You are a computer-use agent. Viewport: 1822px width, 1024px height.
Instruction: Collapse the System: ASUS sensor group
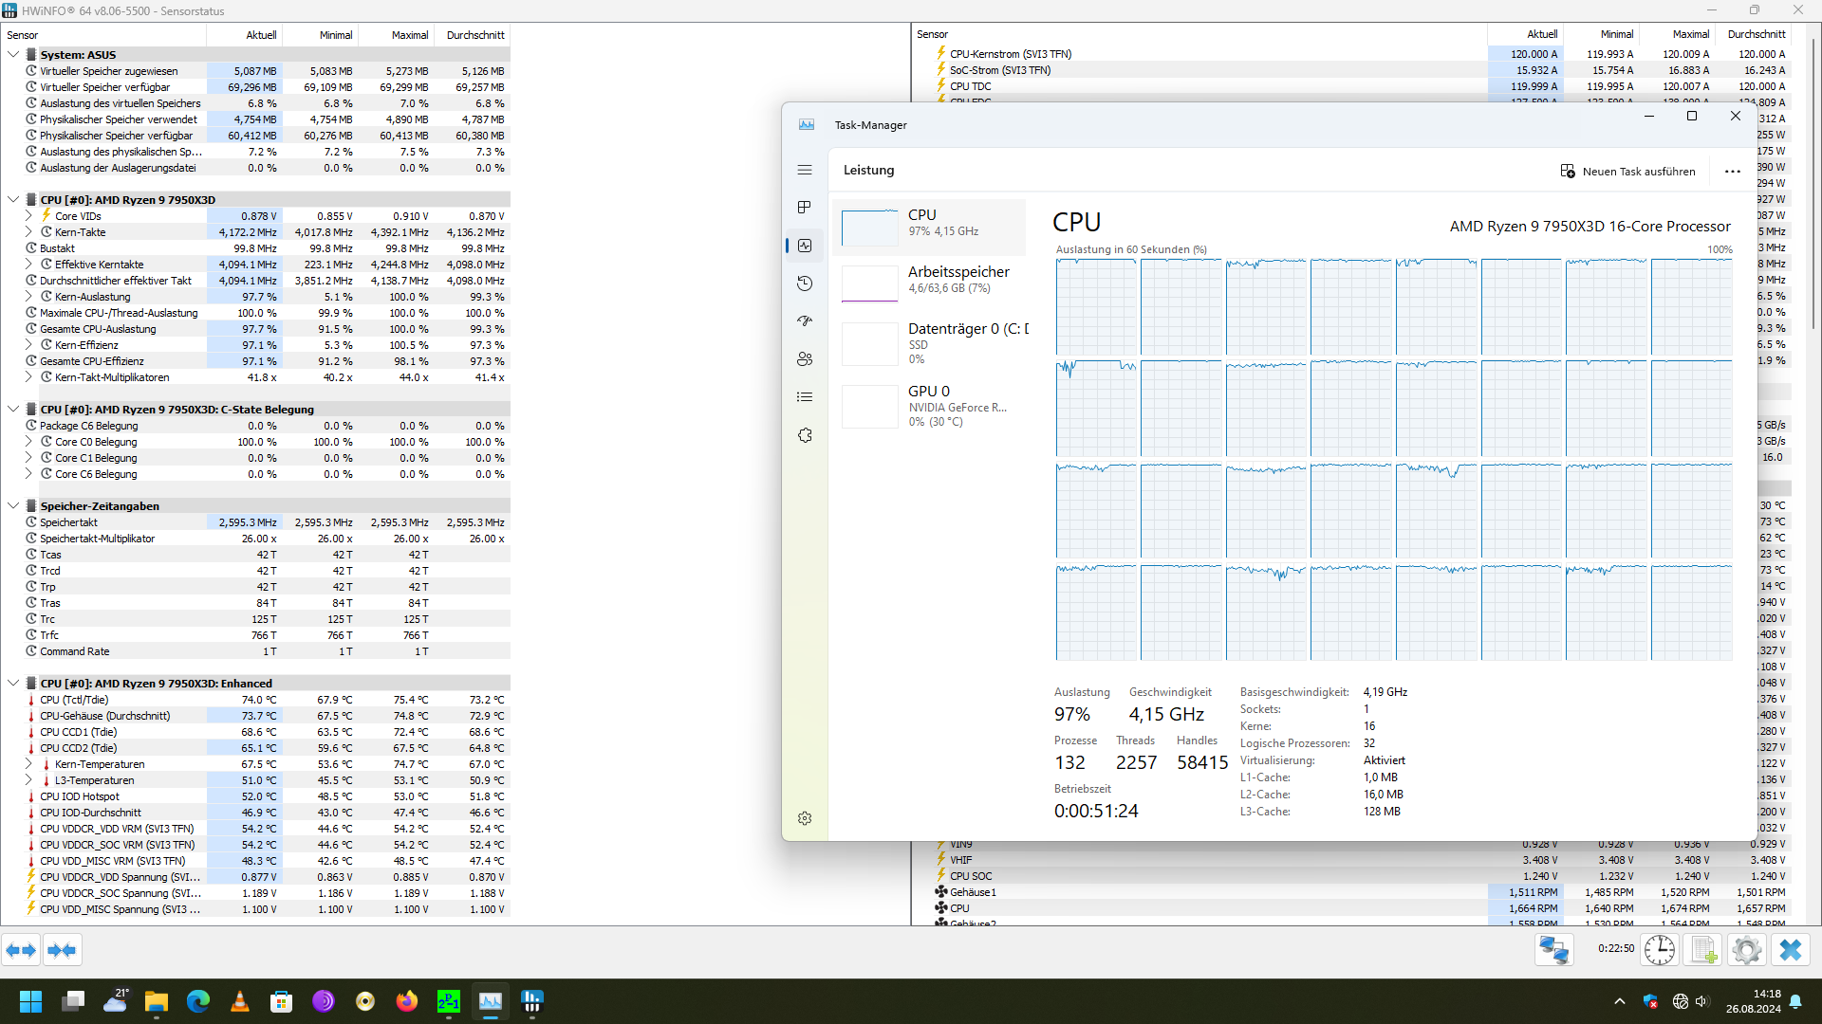coord(13,55)
